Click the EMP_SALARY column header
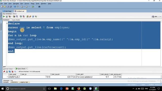The width and height of the screenshot is (162, 91). coord(63,74)
